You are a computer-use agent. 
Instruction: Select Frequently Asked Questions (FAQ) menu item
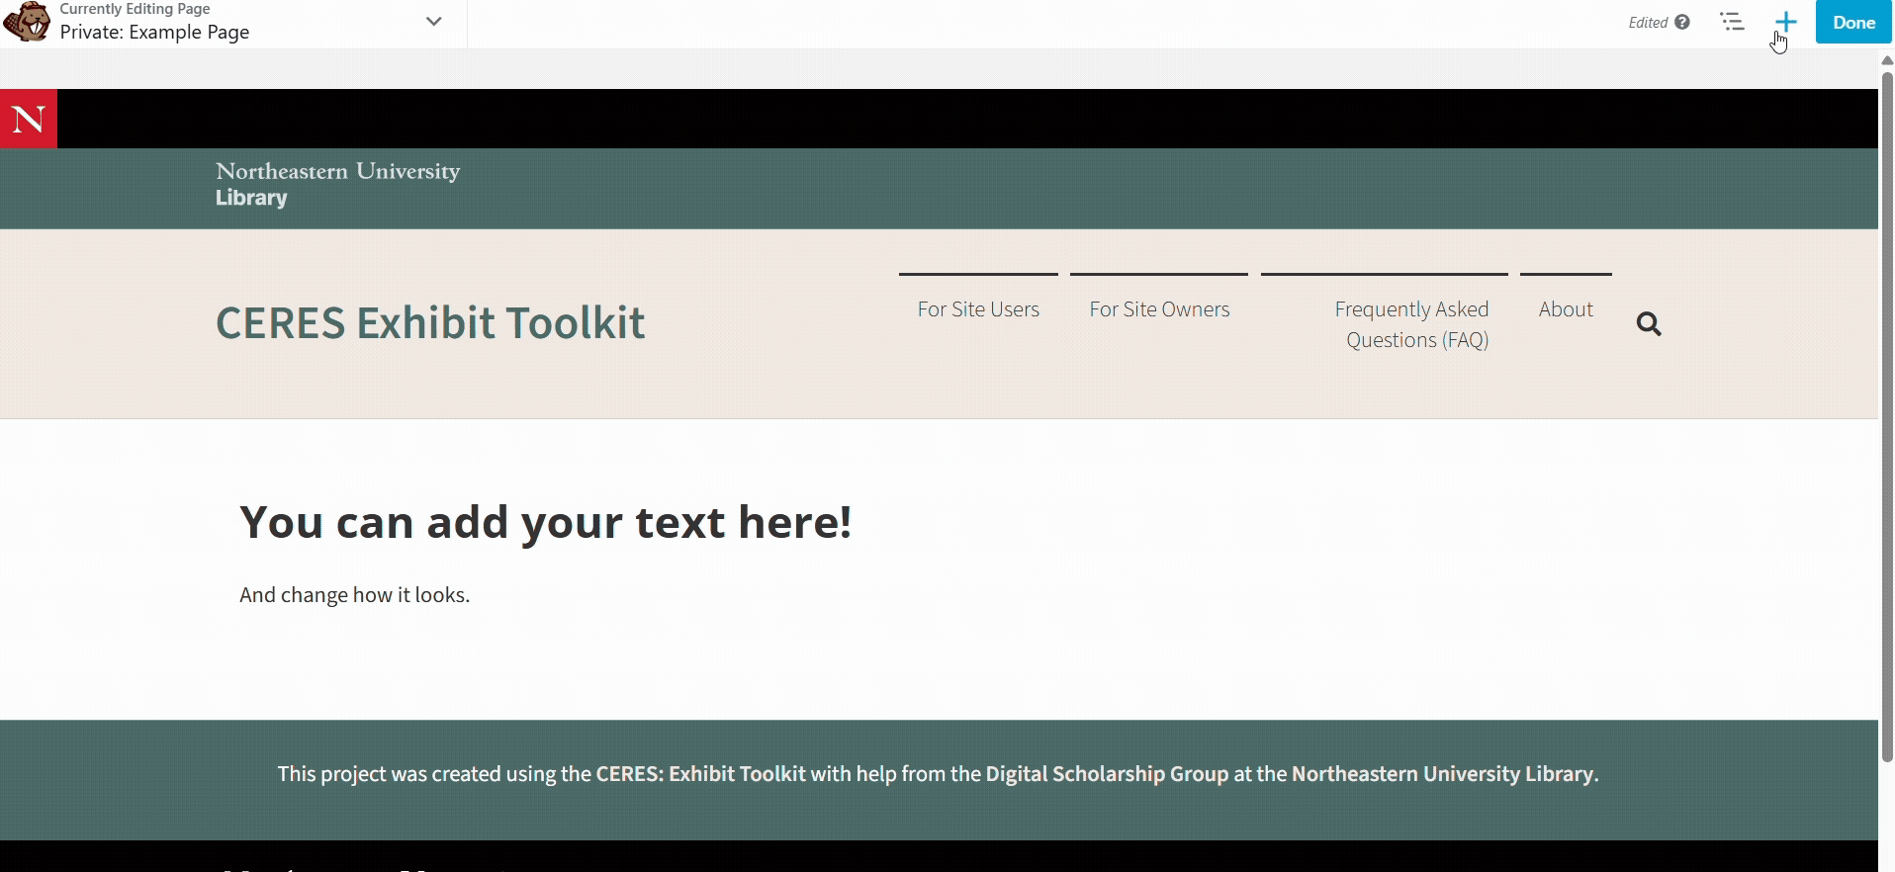1414,324
